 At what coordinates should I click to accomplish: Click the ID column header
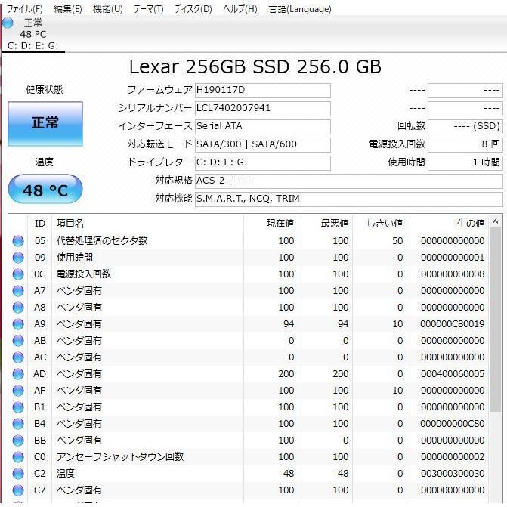point(40,224)
